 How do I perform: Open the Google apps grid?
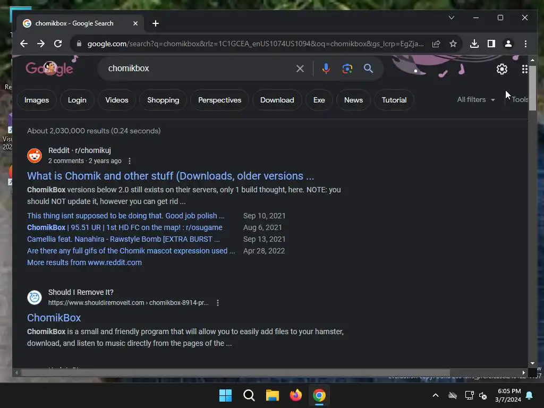point(524,69)
